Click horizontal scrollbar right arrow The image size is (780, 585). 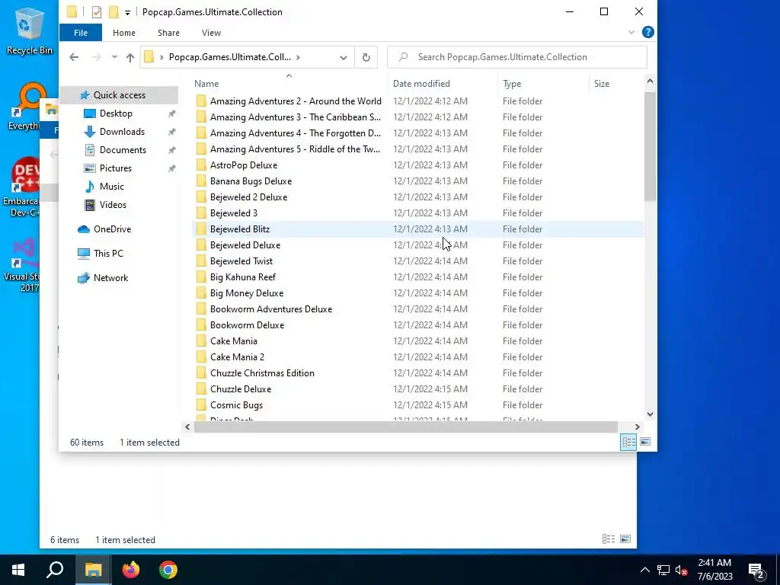(x=638, y=427)
